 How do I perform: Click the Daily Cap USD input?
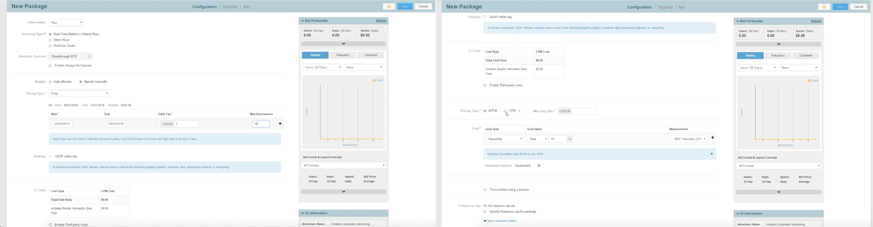click(x=186, y=124)
